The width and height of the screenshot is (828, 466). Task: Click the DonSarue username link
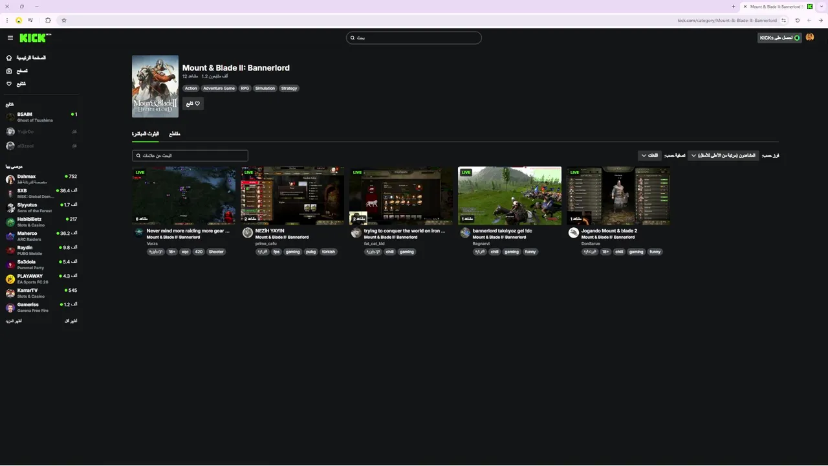click(591, 243)
